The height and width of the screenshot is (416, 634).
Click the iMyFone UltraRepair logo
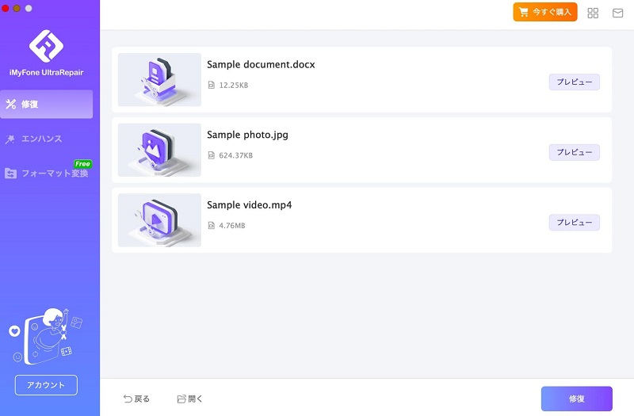pyautogui.click(x=46, y=46)
